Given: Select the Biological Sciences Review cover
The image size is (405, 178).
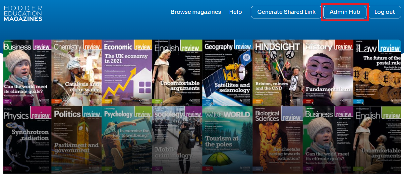Looking at the screenshot, I should pyautogui.click(x=278, y=140).
